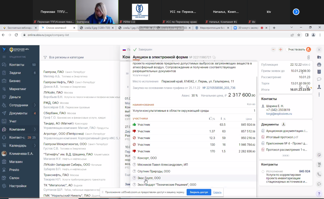The image size is (324, 199).
Task: Click the help question mark icon
Action: click(319, 194)
